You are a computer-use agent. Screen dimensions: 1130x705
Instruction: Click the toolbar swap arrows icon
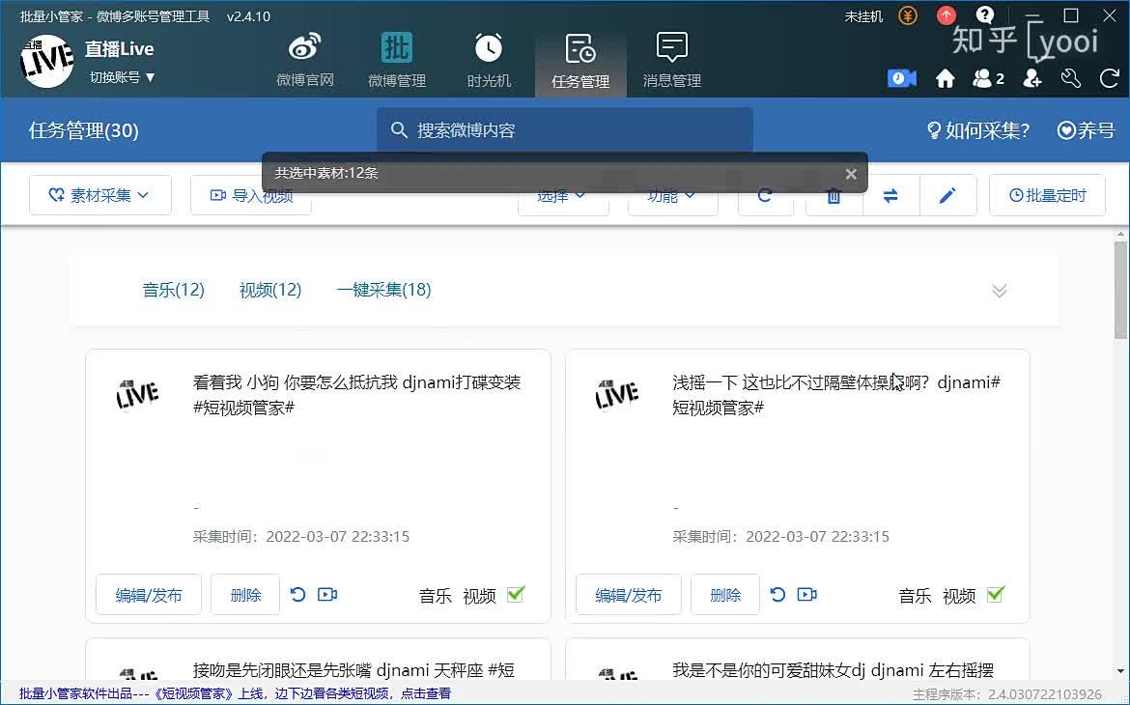(x=890, y=195)
